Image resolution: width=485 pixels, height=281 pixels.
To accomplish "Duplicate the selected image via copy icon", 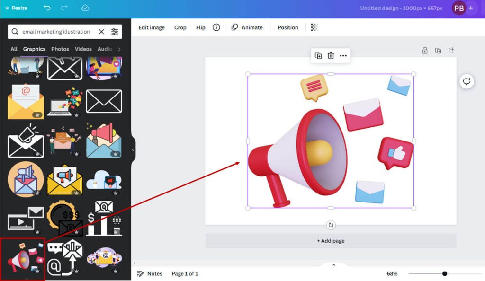I will pyautogui.click(x=318, y=55).
